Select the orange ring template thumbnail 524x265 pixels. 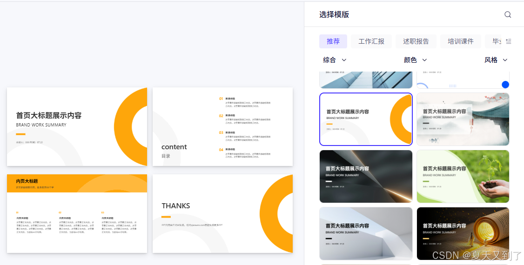click(x=366, y=119)
